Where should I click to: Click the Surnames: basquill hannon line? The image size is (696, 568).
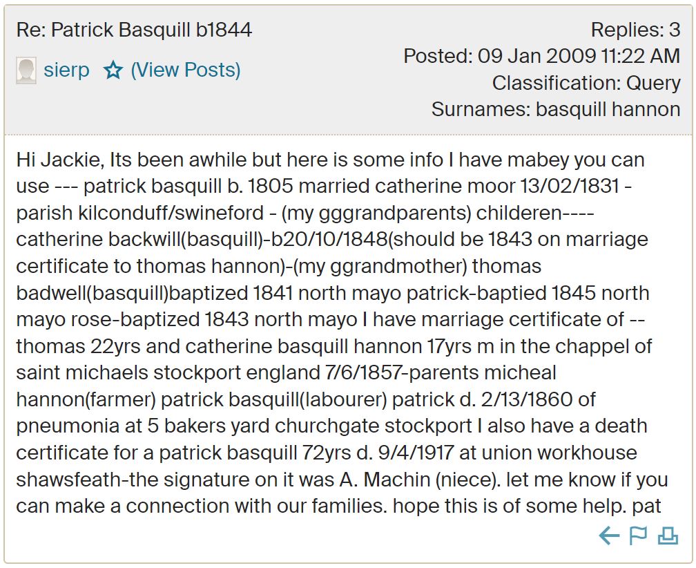[556, 109]
